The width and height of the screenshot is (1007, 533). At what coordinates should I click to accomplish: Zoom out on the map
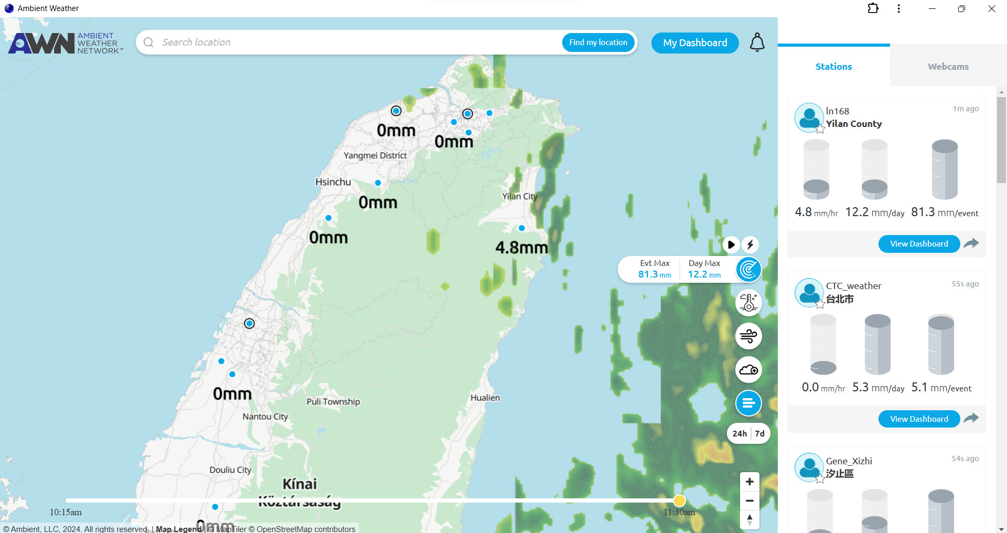(x=749, y=501)
